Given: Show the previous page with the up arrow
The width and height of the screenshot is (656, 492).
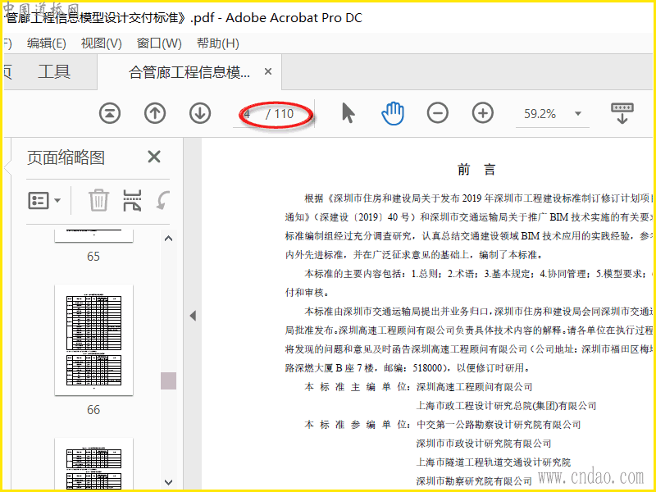Looking at the screenshot, I should tap(155, 113).
